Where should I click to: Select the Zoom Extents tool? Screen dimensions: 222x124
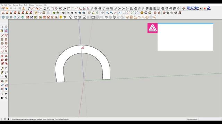(2, 89)
